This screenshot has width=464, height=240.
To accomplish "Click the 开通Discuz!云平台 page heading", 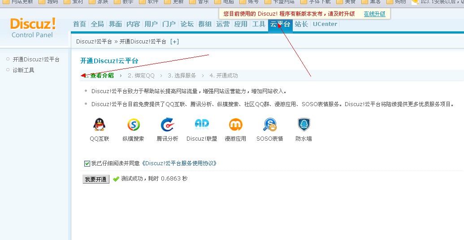I will coord(109,61).
